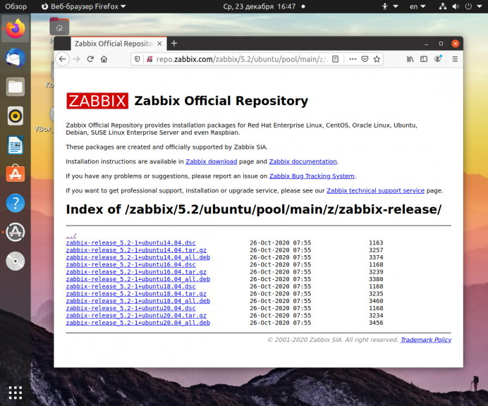The width and height of the screenshot is (488, 406).
Task: Expand the en keyboard layout dropdown
Action: 417,6
